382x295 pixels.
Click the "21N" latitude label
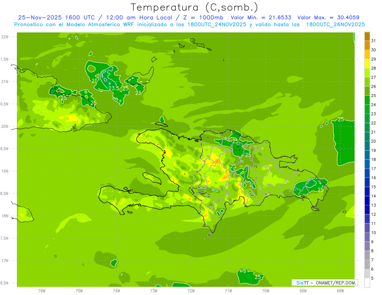(x=5, y=81)
